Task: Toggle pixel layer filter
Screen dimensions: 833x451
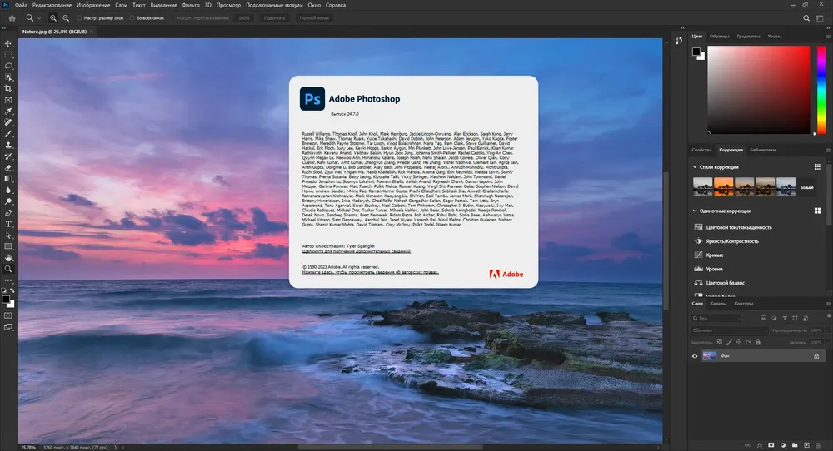Action: coord(763,318)
